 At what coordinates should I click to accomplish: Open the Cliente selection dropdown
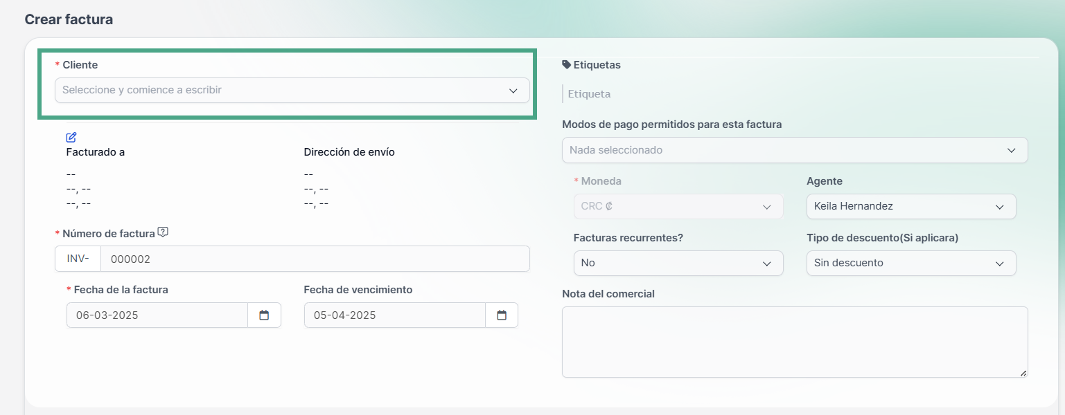(x=292, y=91)
